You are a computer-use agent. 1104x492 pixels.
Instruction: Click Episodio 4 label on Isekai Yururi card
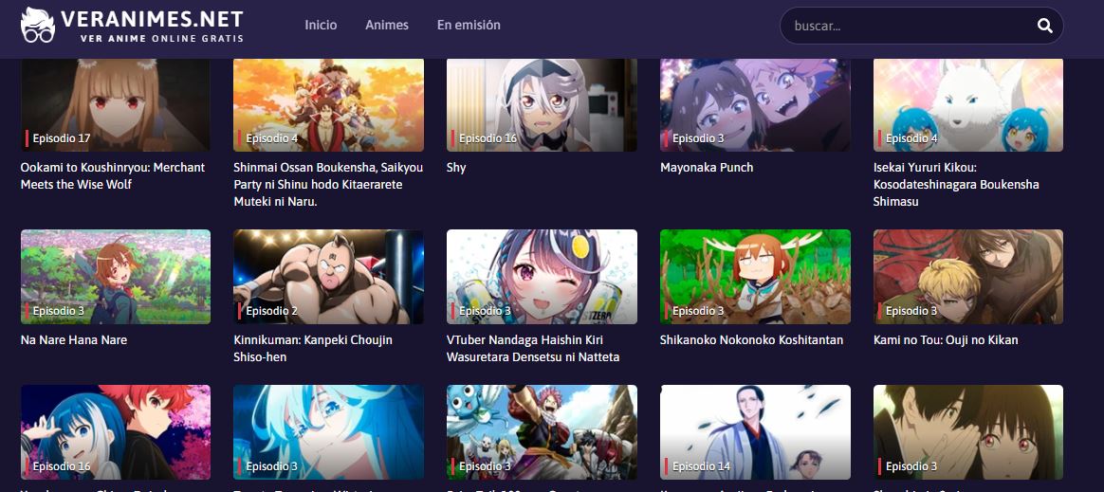(x=911, y=138)
